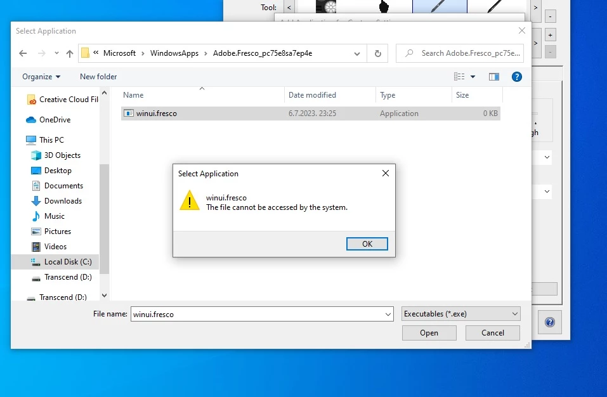This screenshot has height=397, width=607.
Task: Sort by the Size column
Action: pyautogui.click(x=462, y=95)
